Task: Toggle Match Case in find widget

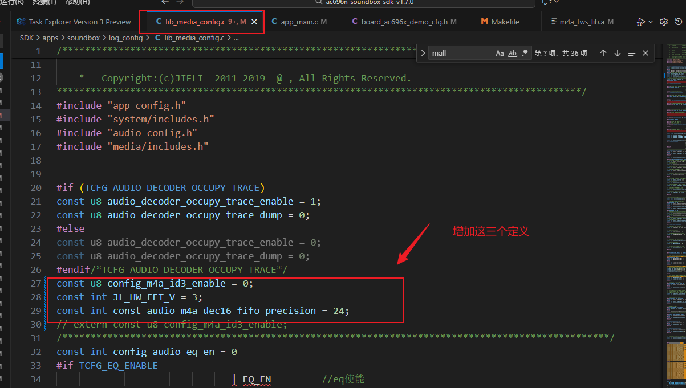Action: [500, 53]
